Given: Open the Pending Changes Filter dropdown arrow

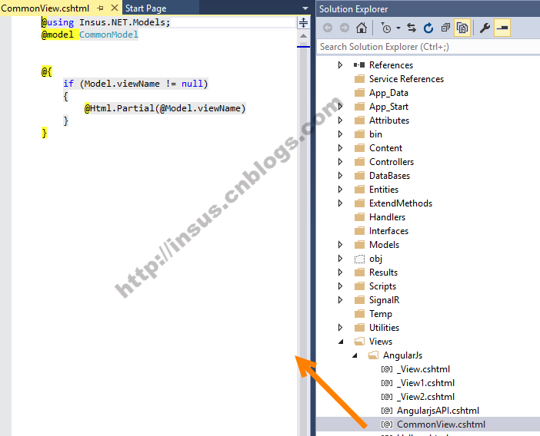Looking at the screenshot, I should pos(398,28).
